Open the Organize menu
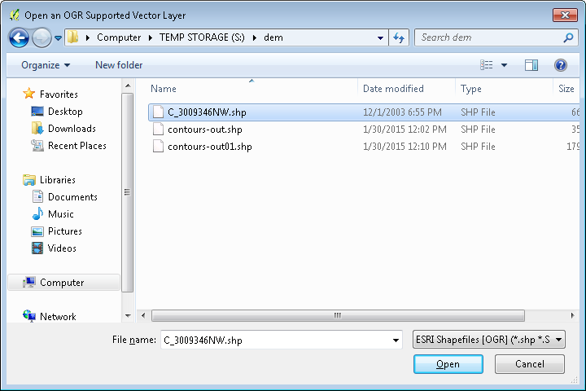This screenshot has height=391, width=586. point(46,65)
